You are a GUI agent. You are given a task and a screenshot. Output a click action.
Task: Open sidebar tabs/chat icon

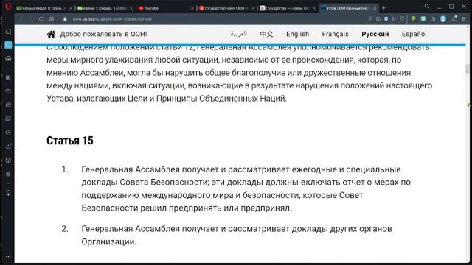coord(8,119)
